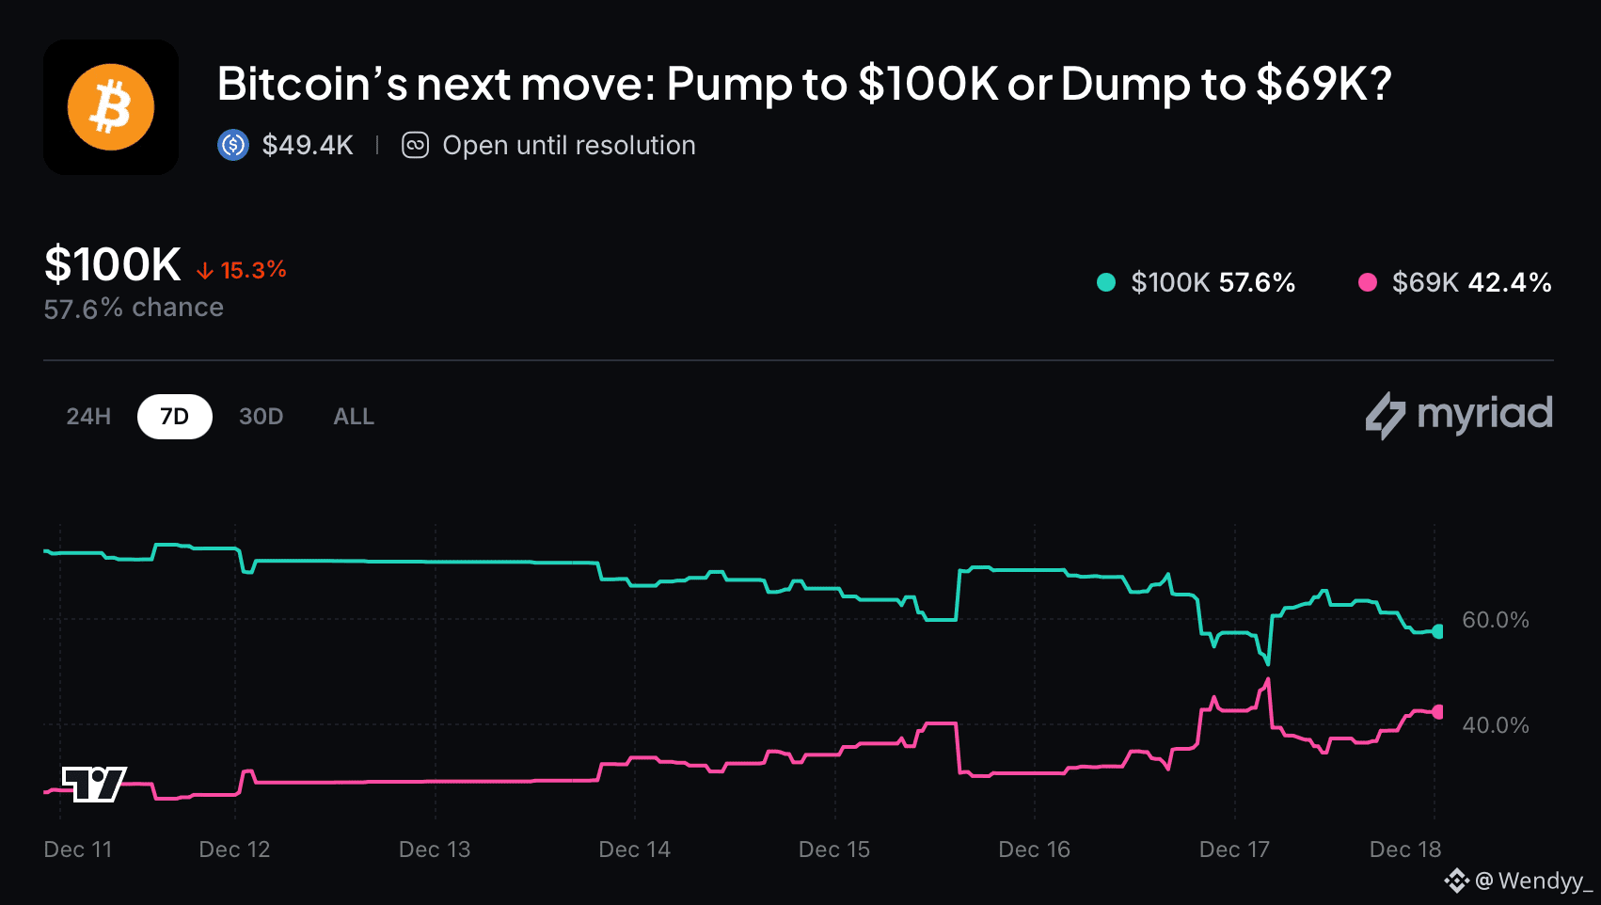Click the pink line's endpoint dot
This screenshot has height=905, width=1601.
coord(1437,713)
